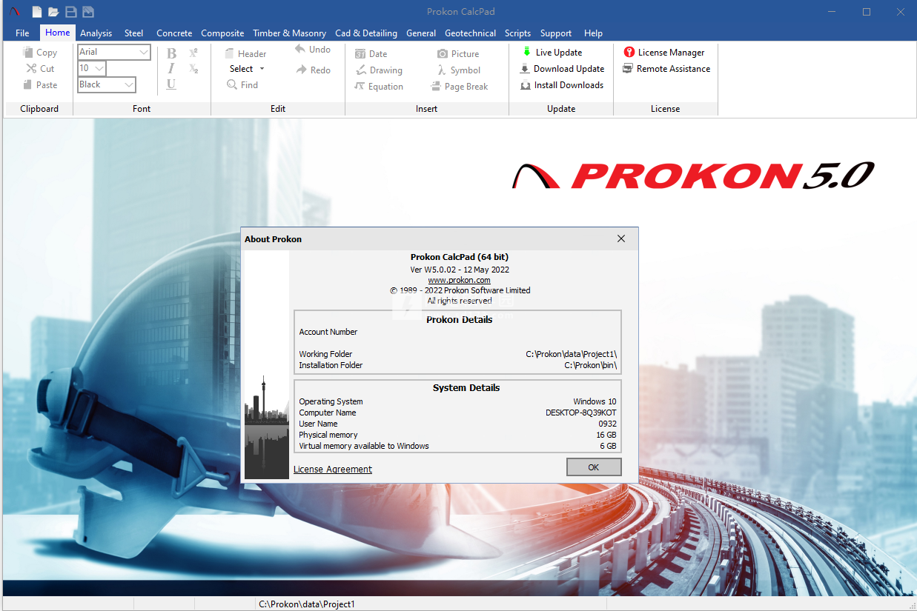The height and width of the screenshot is (611, 917).
Task: Switch to the Geotechnical tab
Action: tap(471, 33)
